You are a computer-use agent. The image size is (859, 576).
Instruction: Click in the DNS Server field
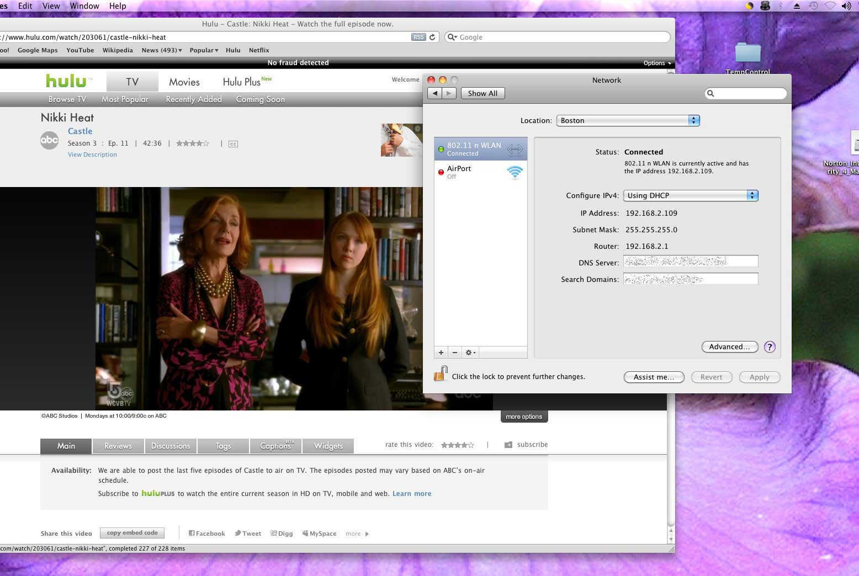(x=691, y=262)
